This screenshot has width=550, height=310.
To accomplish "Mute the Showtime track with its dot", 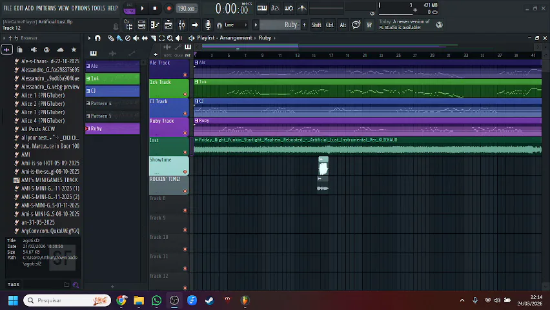I will [185, 172].
